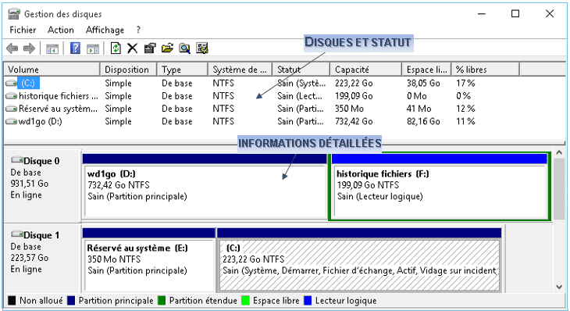Toggle the console tree pane icon
The image size is (570, 311).
52,48
